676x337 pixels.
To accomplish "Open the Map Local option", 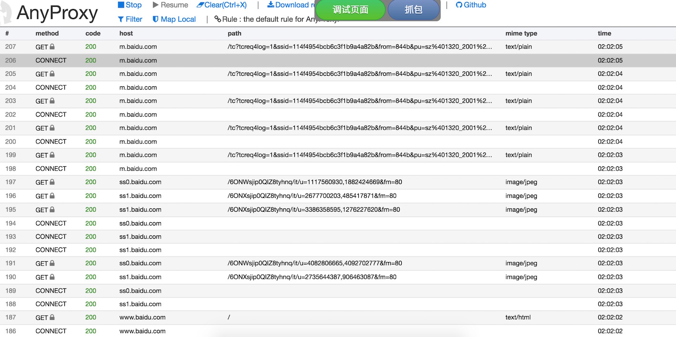I will 174,19.
